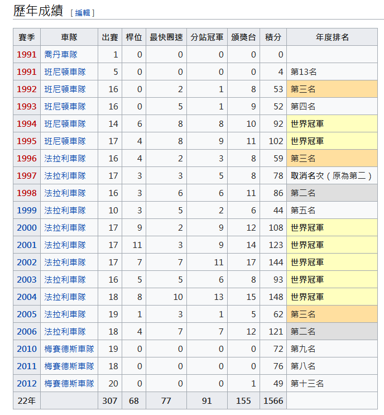This screenshot has width=384, height=415.
Task: Open 法拉利車隊 link in the 1996 row
Action: pyautogui.click(x=65, y=159)
